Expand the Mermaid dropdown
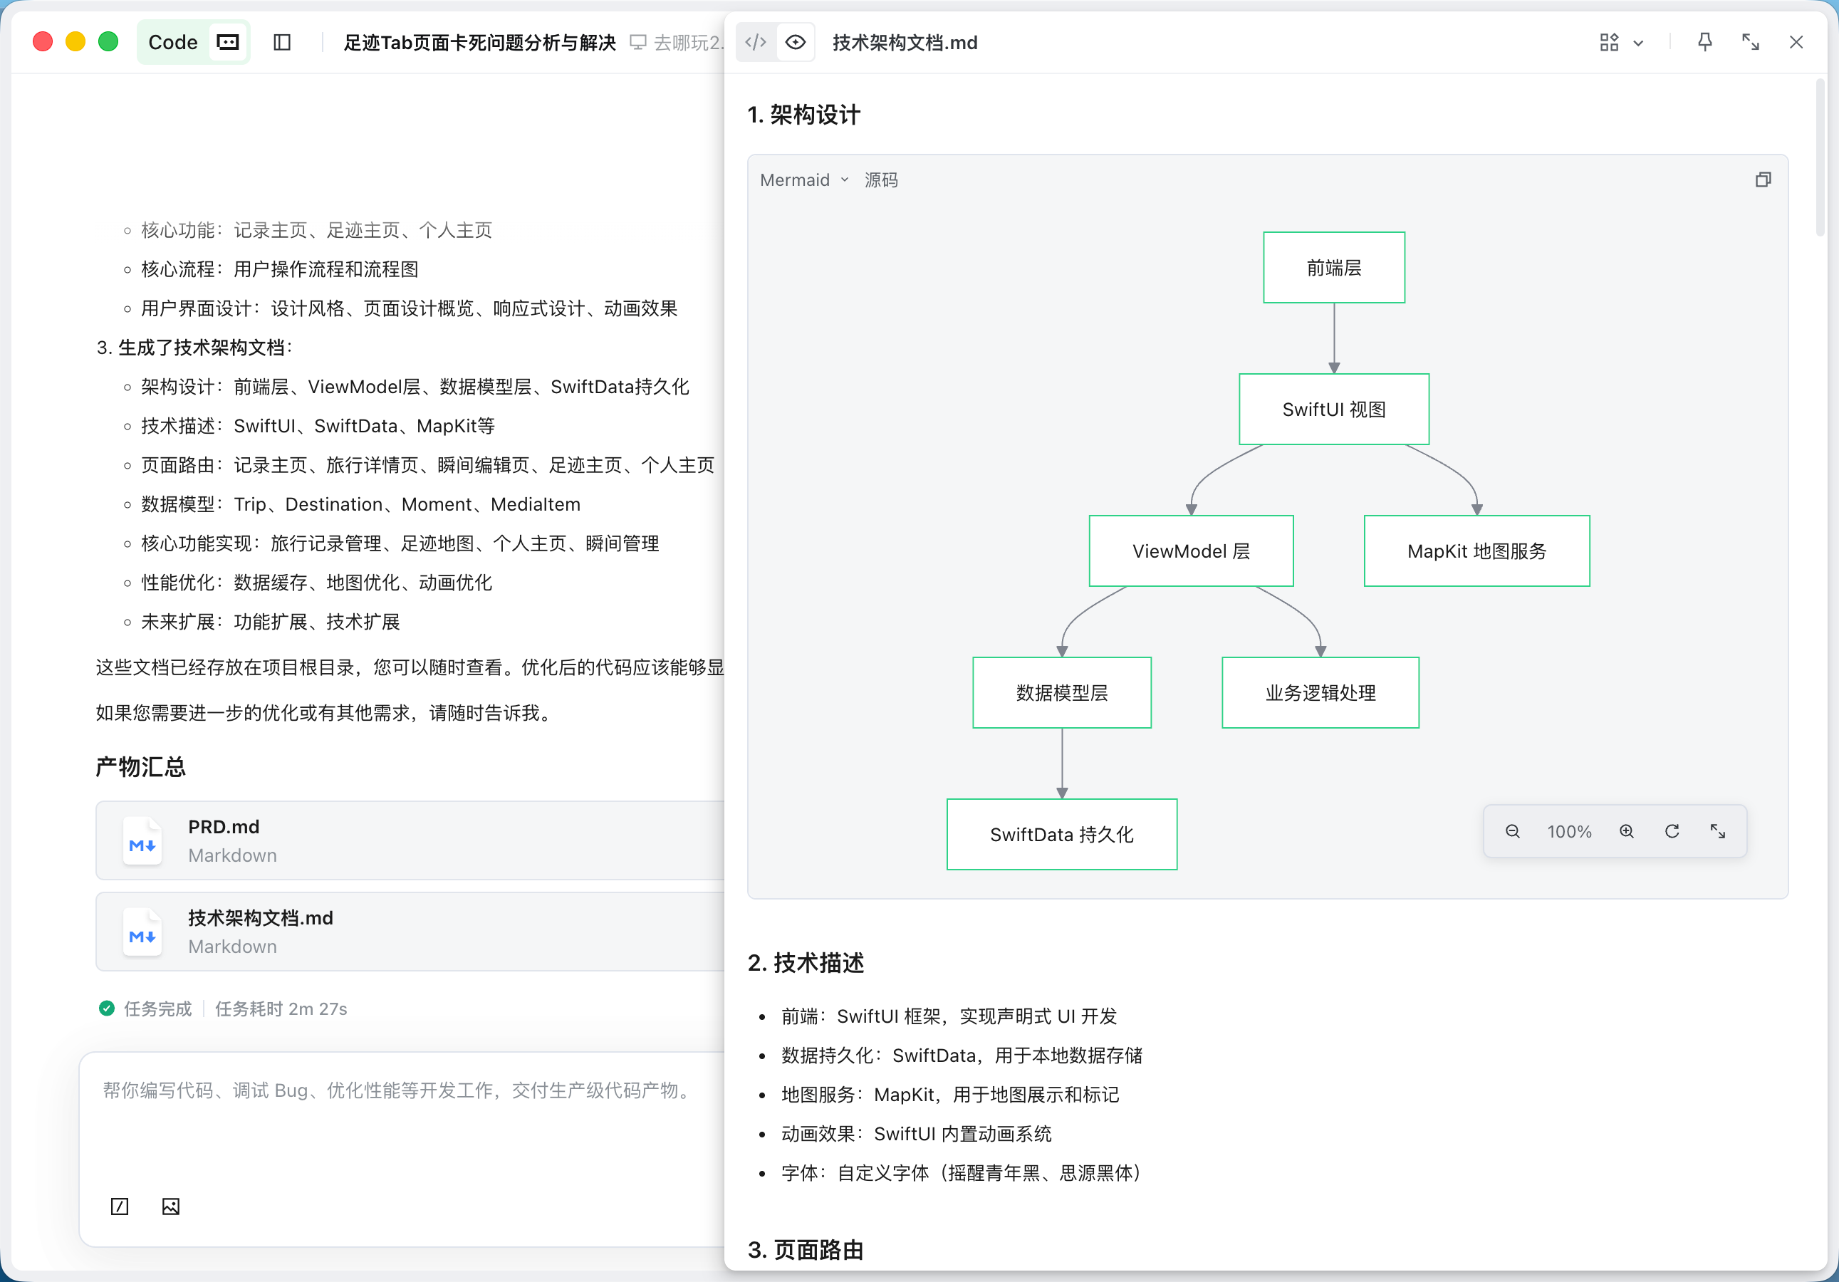The image size is (1839, 1282). tap(803, 180)
